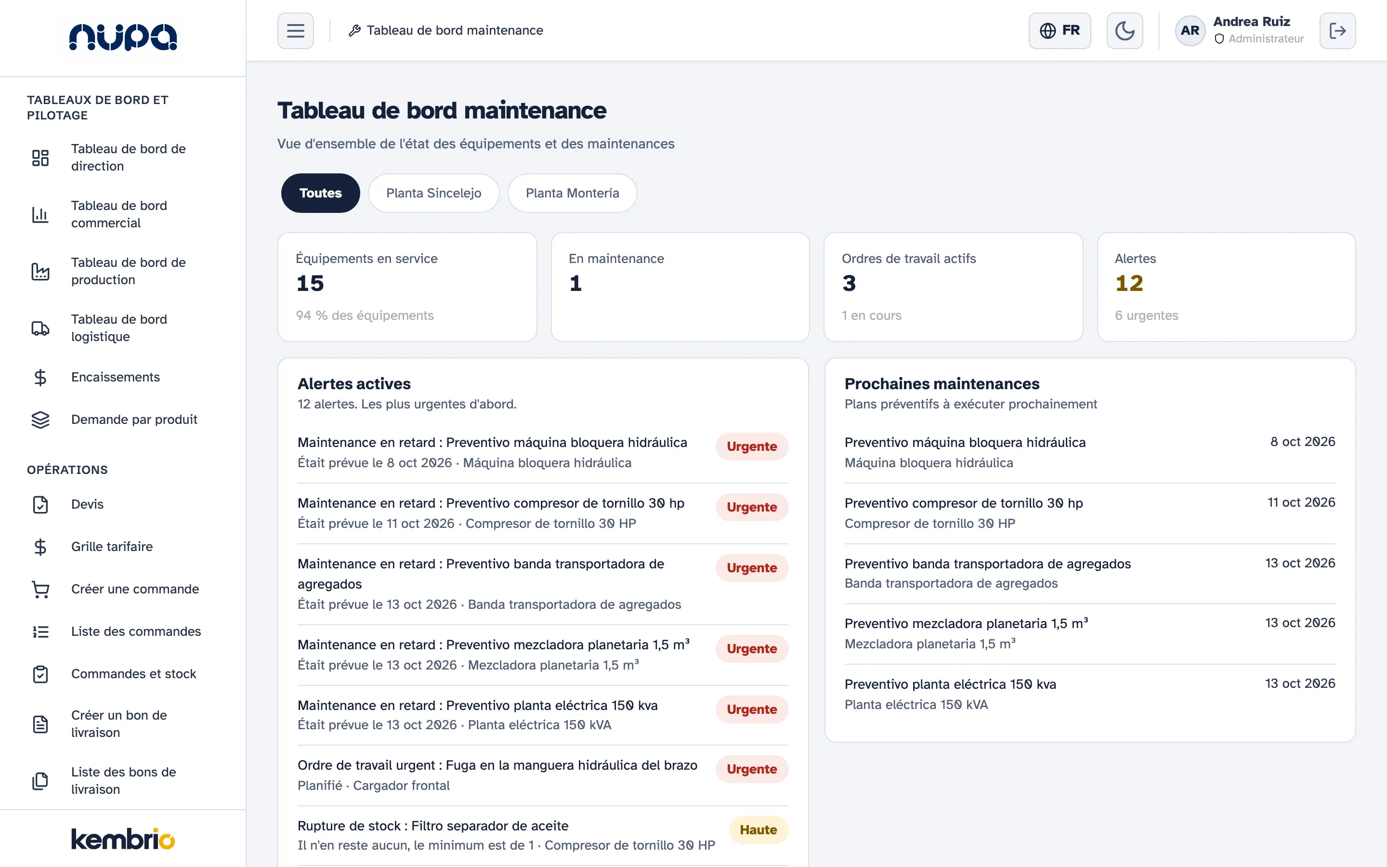Open the Équipements en service card
This screenshot has height=867, width=1387.
tap(407, 287)
